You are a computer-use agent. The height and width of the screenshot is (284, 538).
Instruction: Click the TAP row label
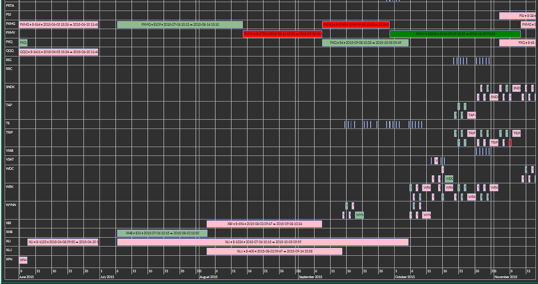(x=8, y=105)
